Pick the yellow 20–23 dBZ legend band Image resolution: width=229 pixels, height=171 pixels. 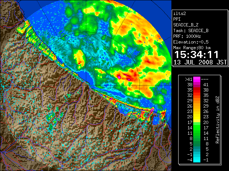(x=197, y=117)
